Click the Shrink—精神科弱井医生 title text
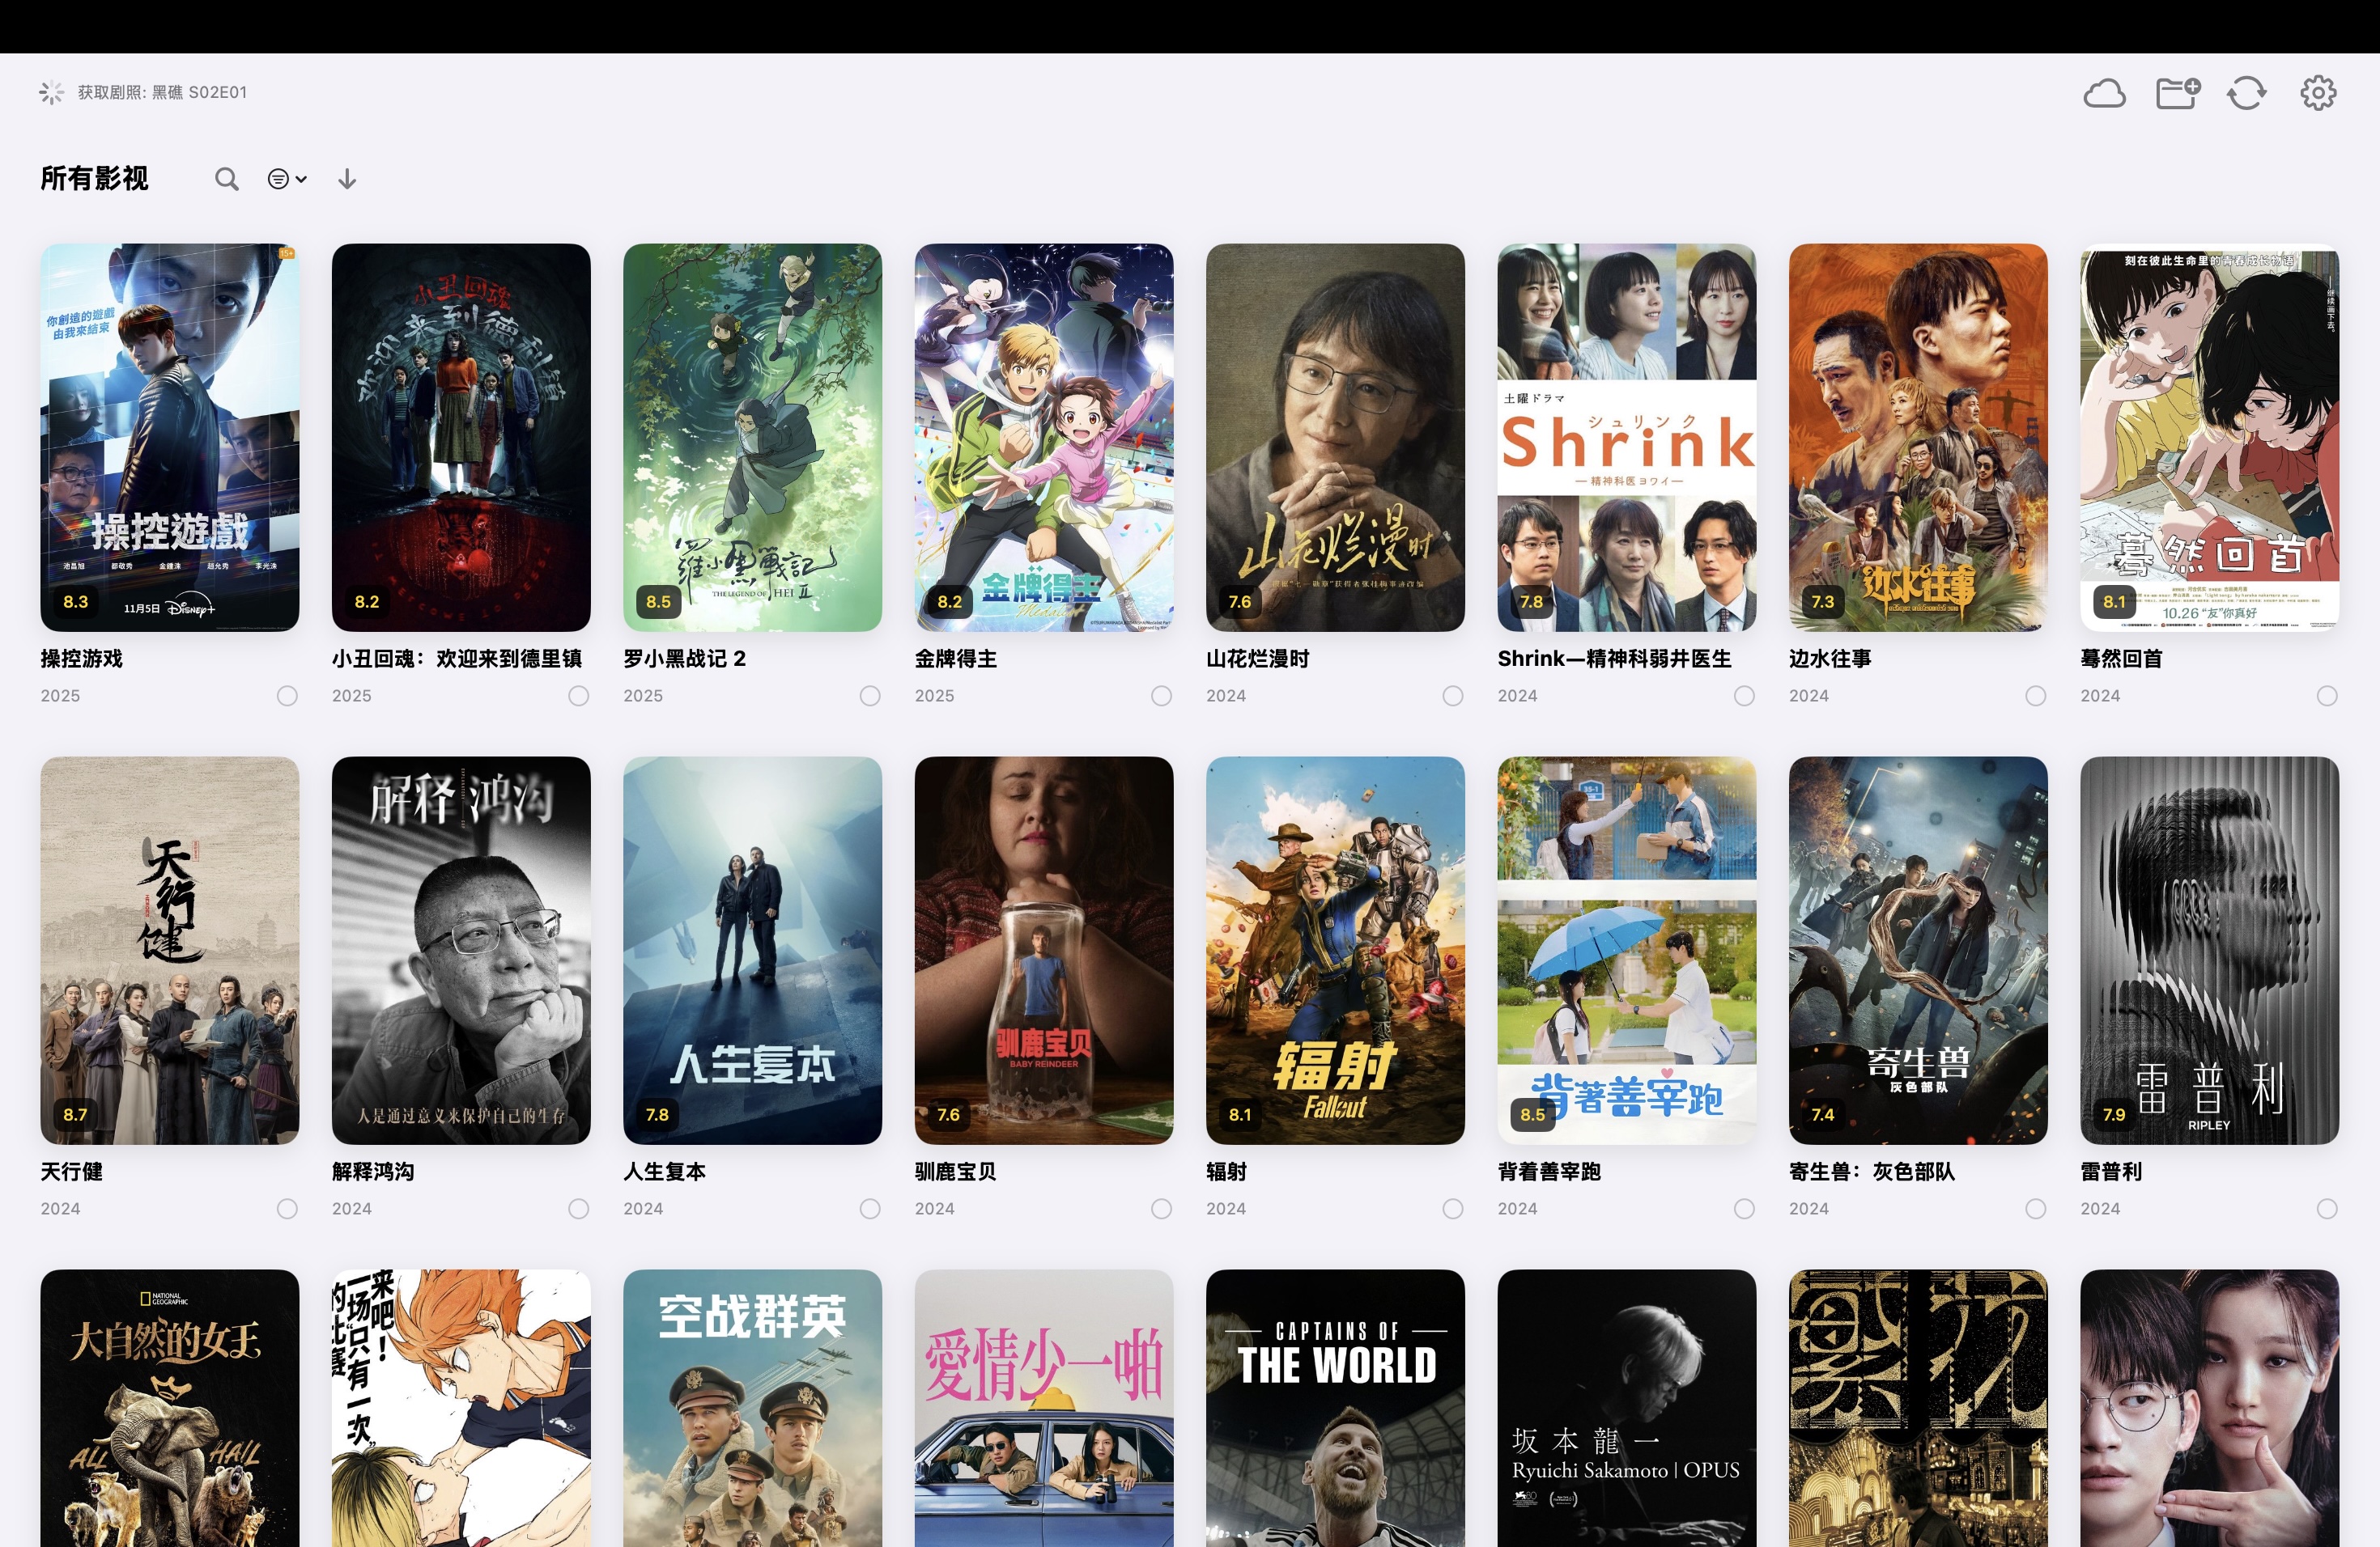This screenshot has height=1547, width=2380. 1614,659
